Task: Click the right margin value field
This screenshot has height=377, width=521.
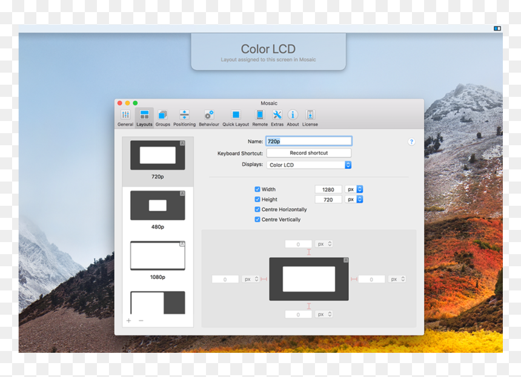Action: click(x=371, y=279)
